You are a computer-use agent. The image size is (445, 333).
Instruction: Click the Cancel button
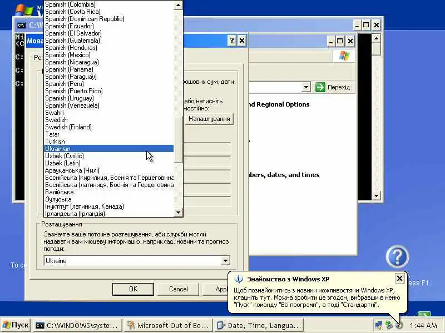click(178, 289)
